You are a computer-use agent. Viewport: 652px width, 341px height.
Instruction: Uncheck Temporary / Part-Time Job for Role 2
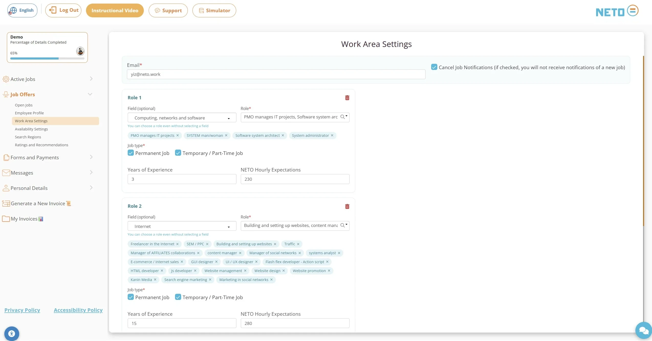tap(178, 297)
